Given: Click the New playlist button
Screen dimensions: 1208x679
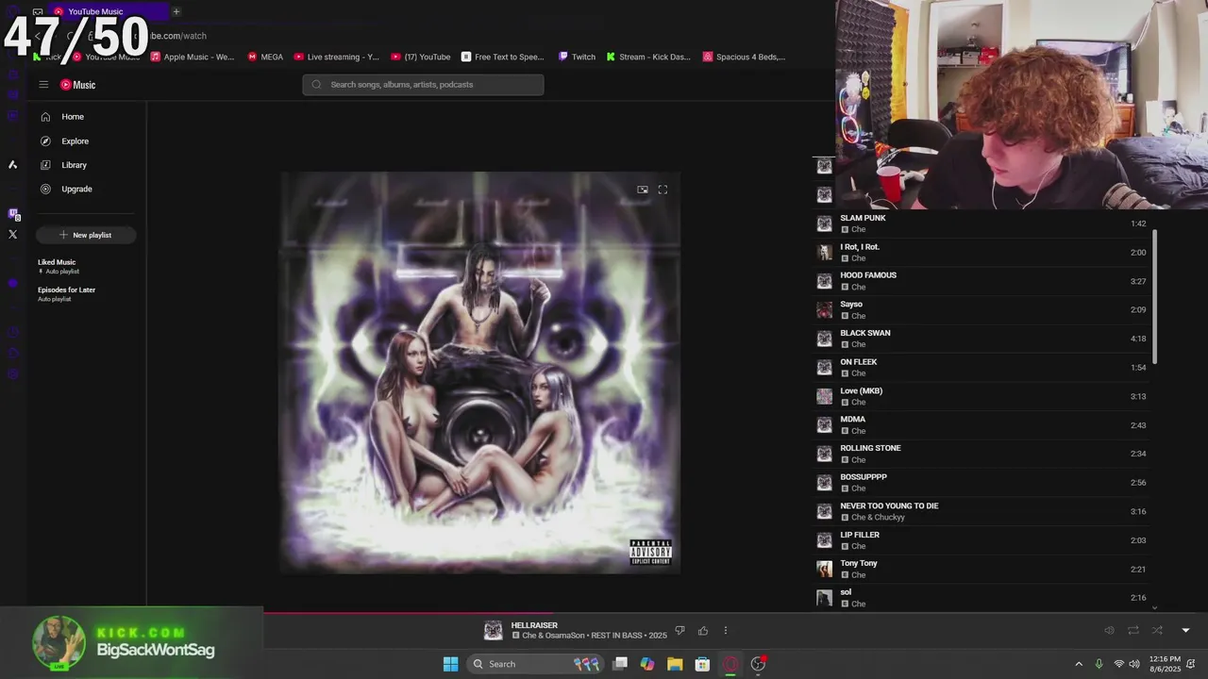Looking at the screenshot, I should pyautogui.click(x=86, y=235).
